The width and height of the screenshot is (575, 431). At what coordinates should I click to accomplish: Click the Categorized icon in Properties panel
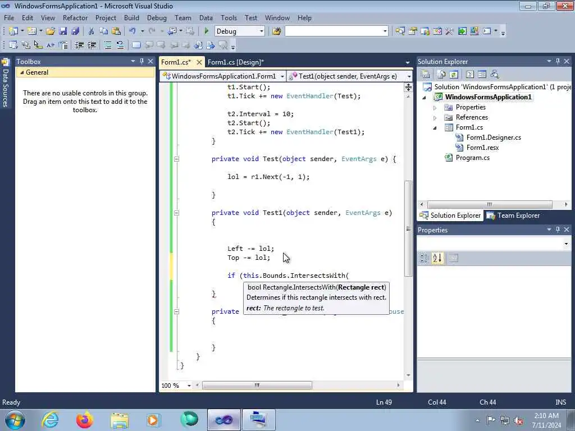(424, 258)
